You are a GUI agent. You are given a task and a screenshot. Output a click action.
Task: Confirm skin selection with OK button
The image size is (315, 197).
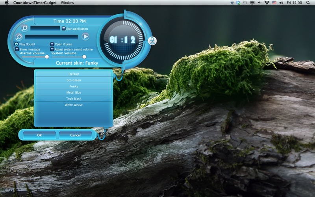coord(39,135)
